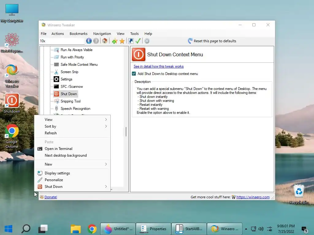Open the notification center icon
Viewport: 314px width, 235px height.
pyautogui.click(x=304, y=229)
